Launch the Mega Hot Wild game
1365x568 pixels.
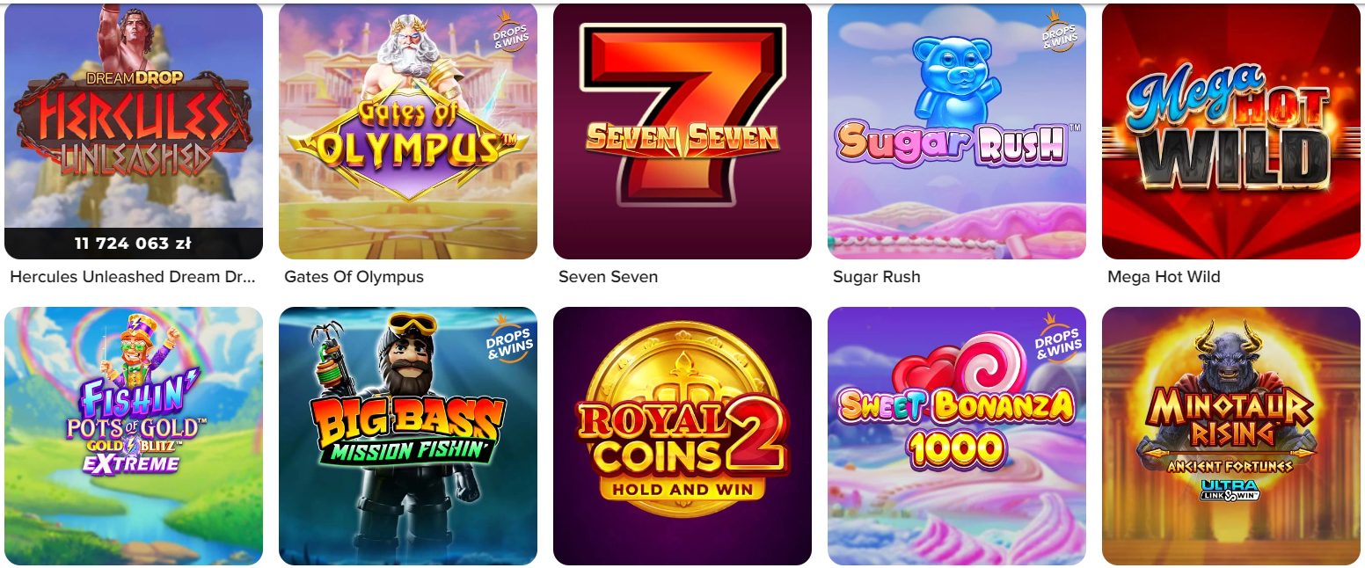(1231, 130)
